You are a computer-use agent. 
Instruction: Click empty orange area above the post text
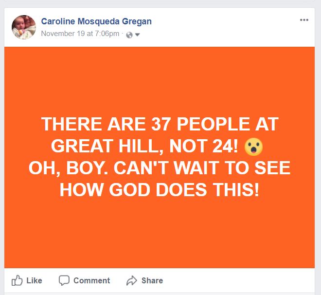pyautogui.click(x=160, y=78)
